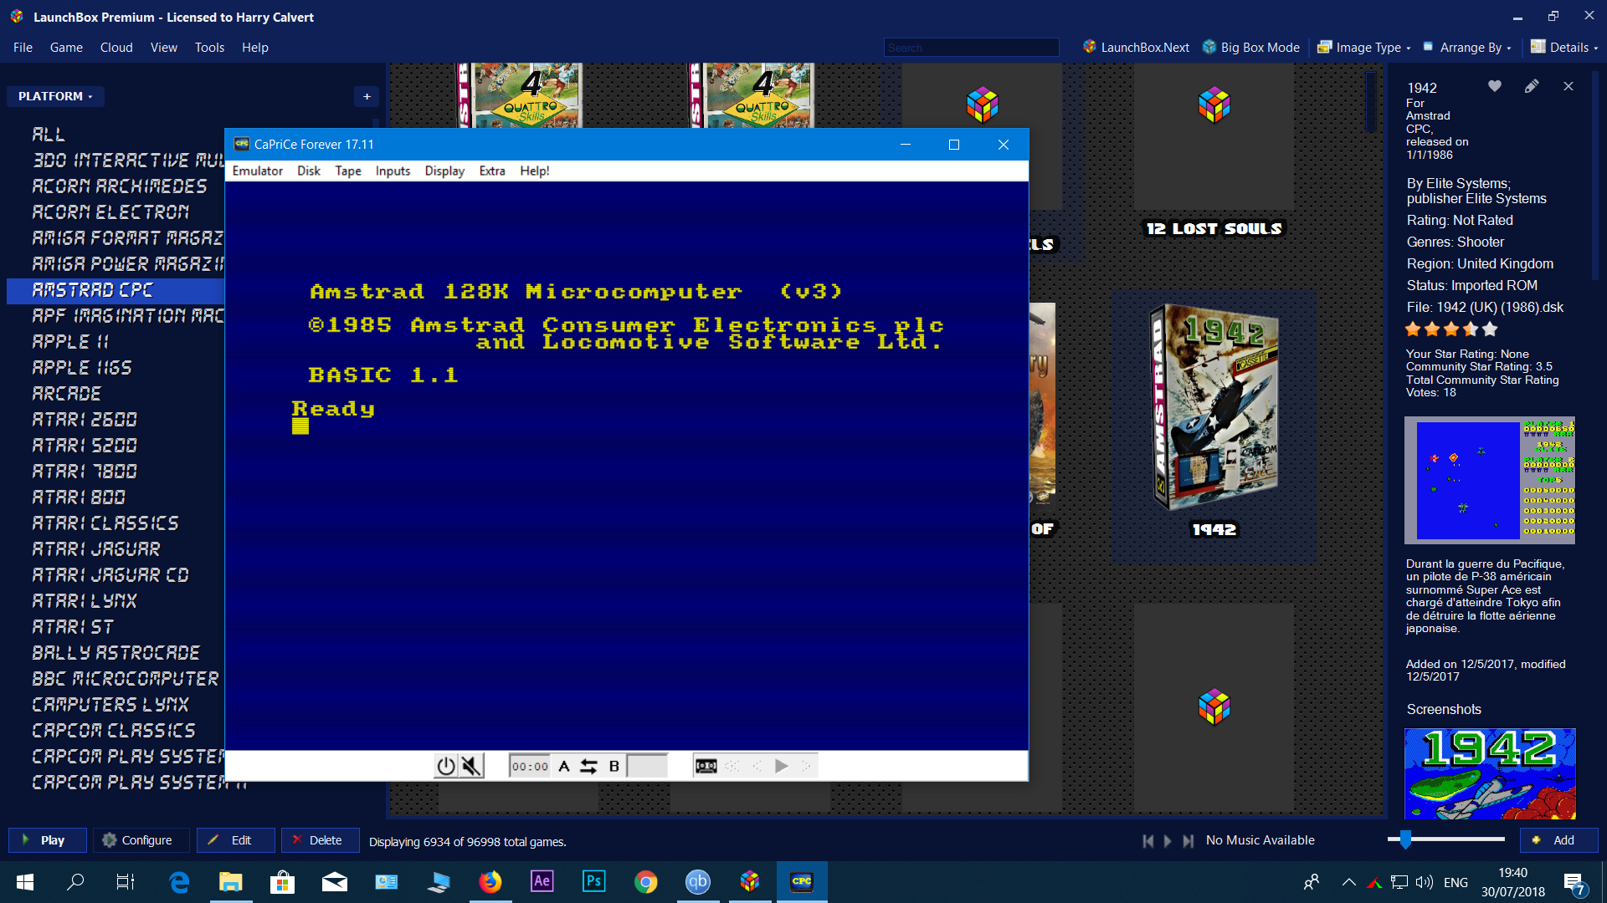Open the PLATFORM filter dropdown
Screen dimensions: 1607x903
pyautogui.click(x=55, y=96)
